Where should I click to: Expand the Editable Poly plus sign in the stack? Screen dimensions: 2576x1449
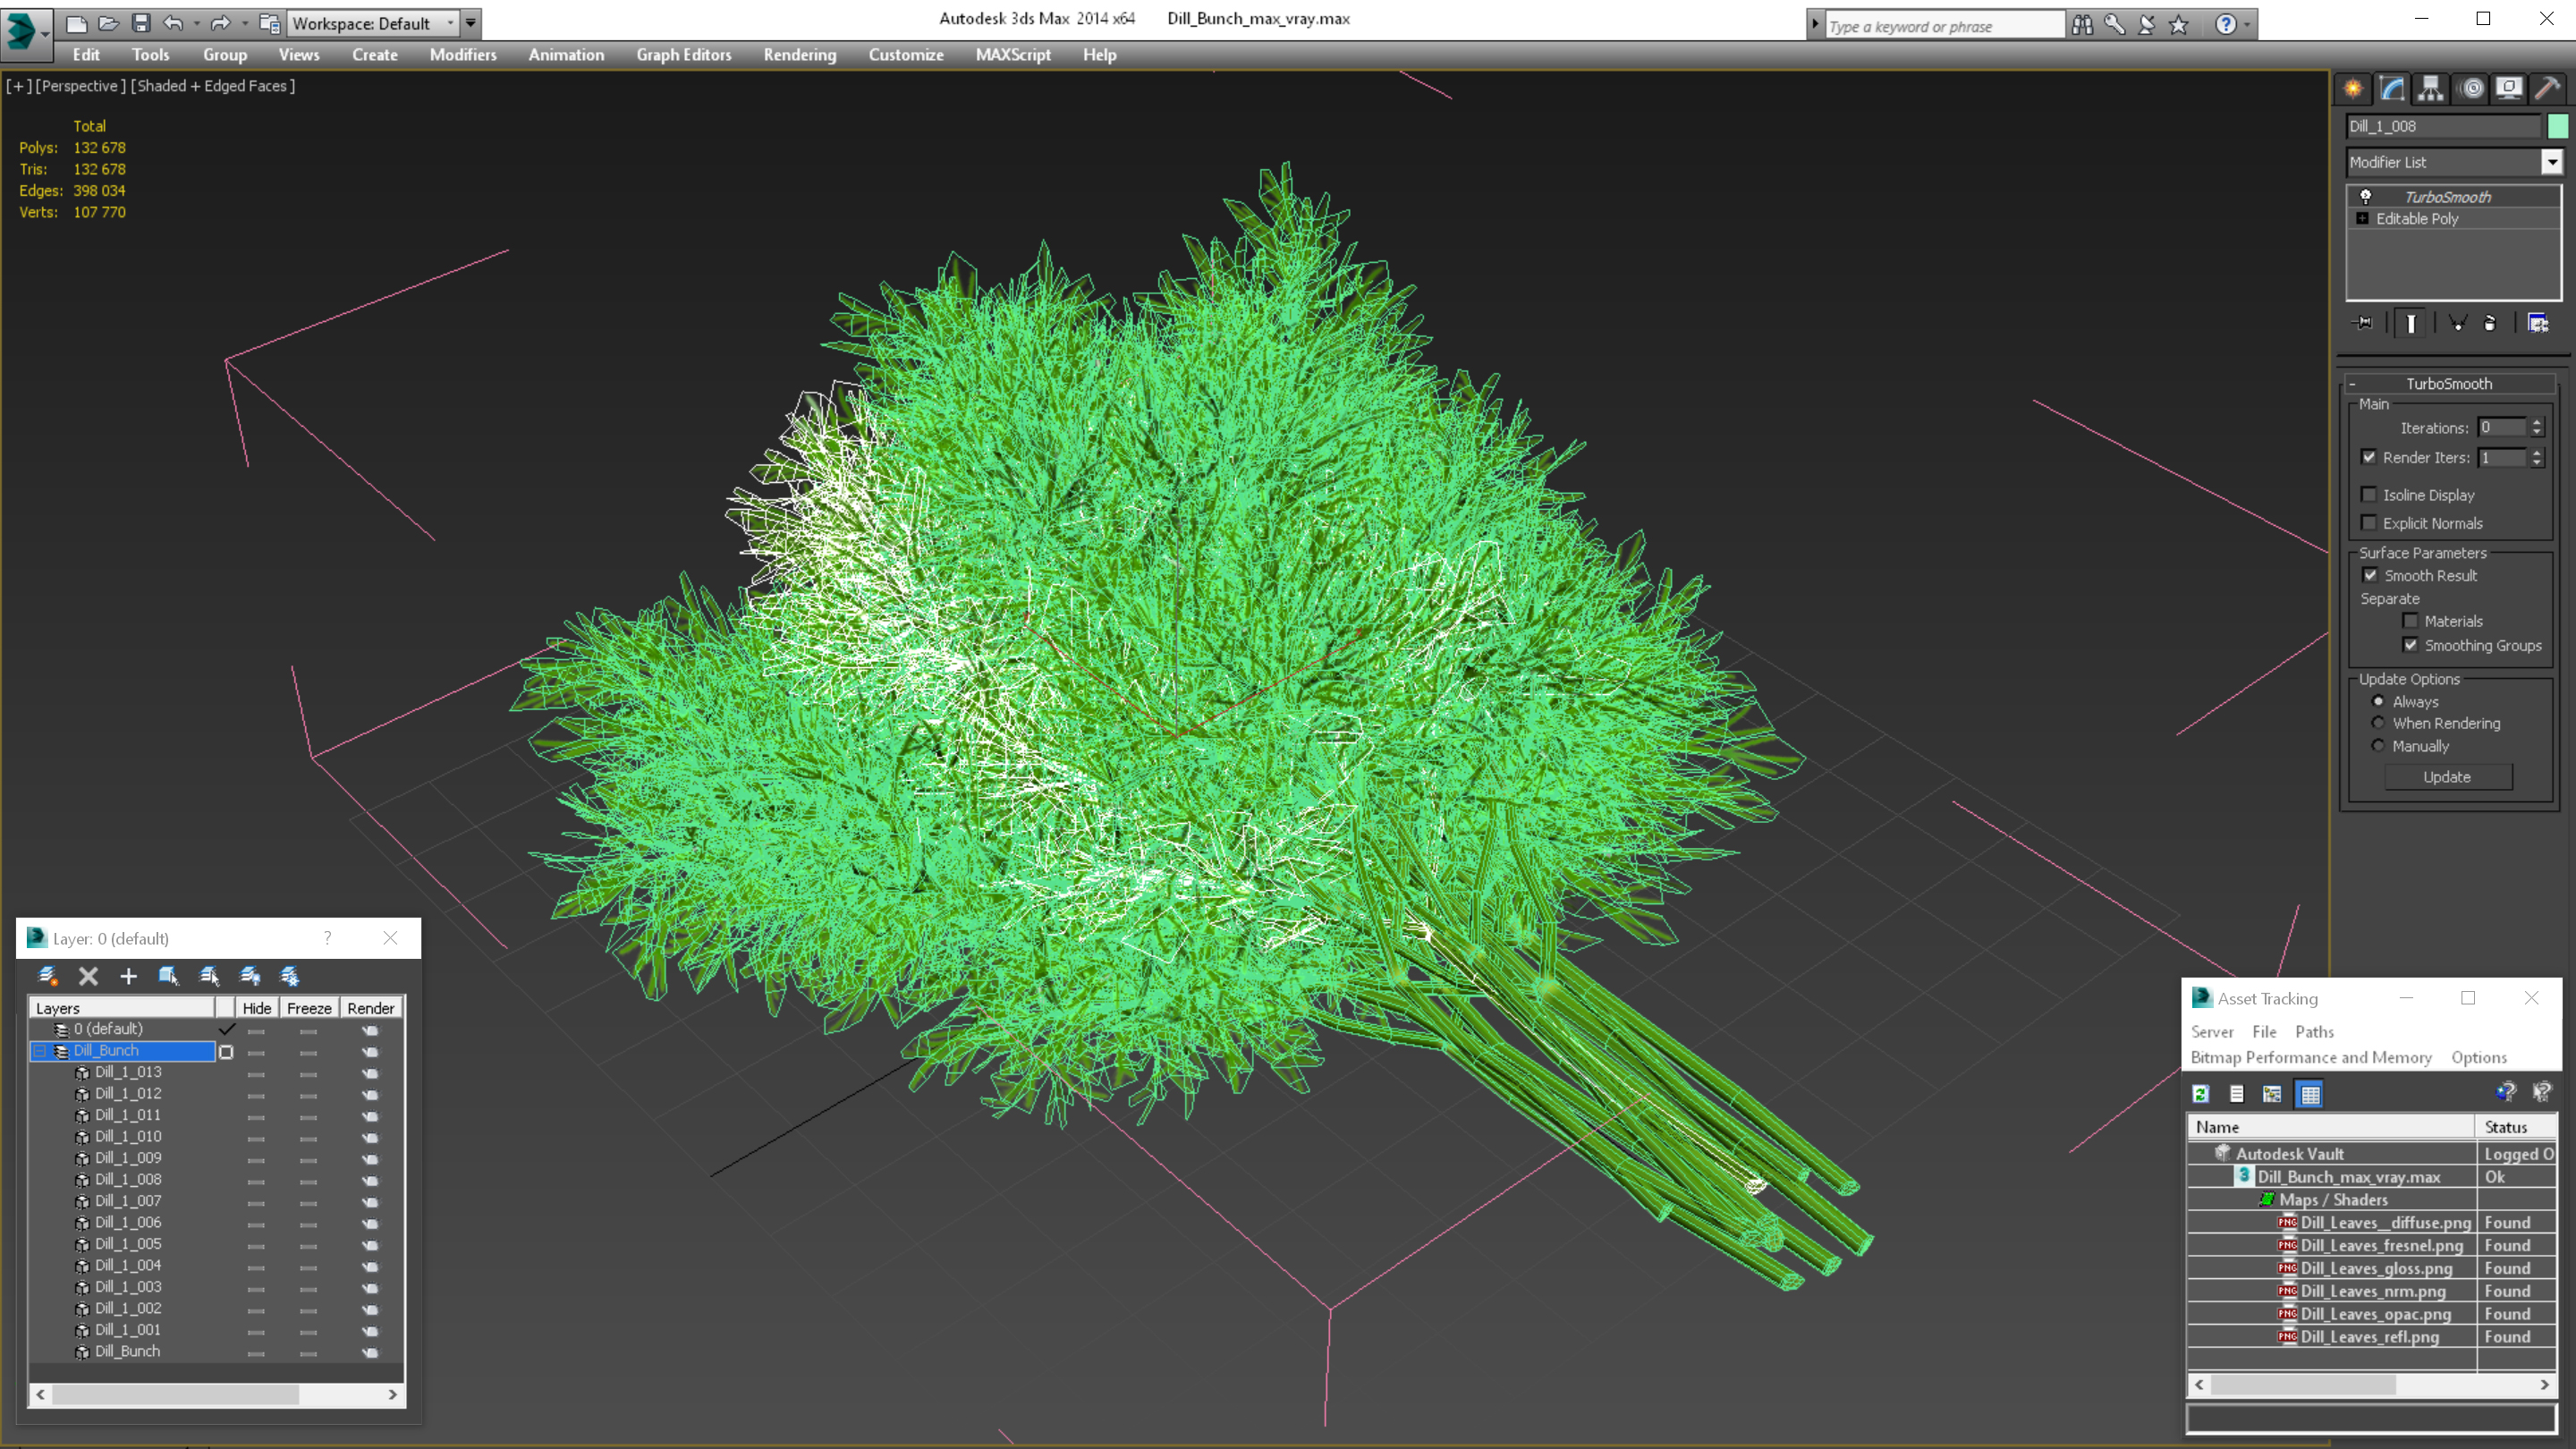(x=2363, y=219)
